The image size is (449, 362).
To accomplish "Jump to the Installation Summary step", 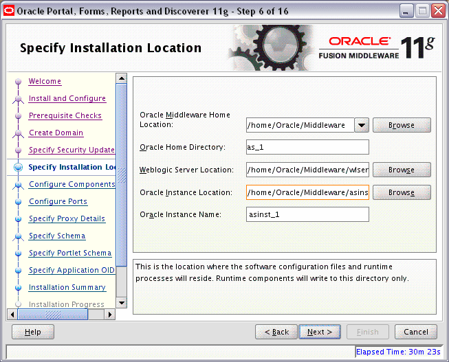I will point(67,287).
